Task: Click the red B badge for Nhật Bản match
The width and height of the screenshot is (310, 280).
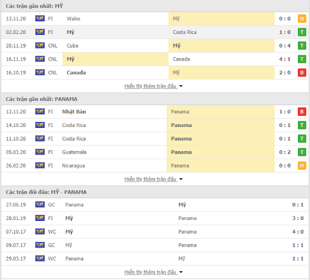Action: pyautogui.click(x=302, y=112)
